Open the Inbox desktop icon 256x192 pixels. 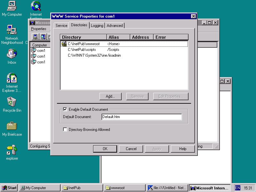(12, 54)
